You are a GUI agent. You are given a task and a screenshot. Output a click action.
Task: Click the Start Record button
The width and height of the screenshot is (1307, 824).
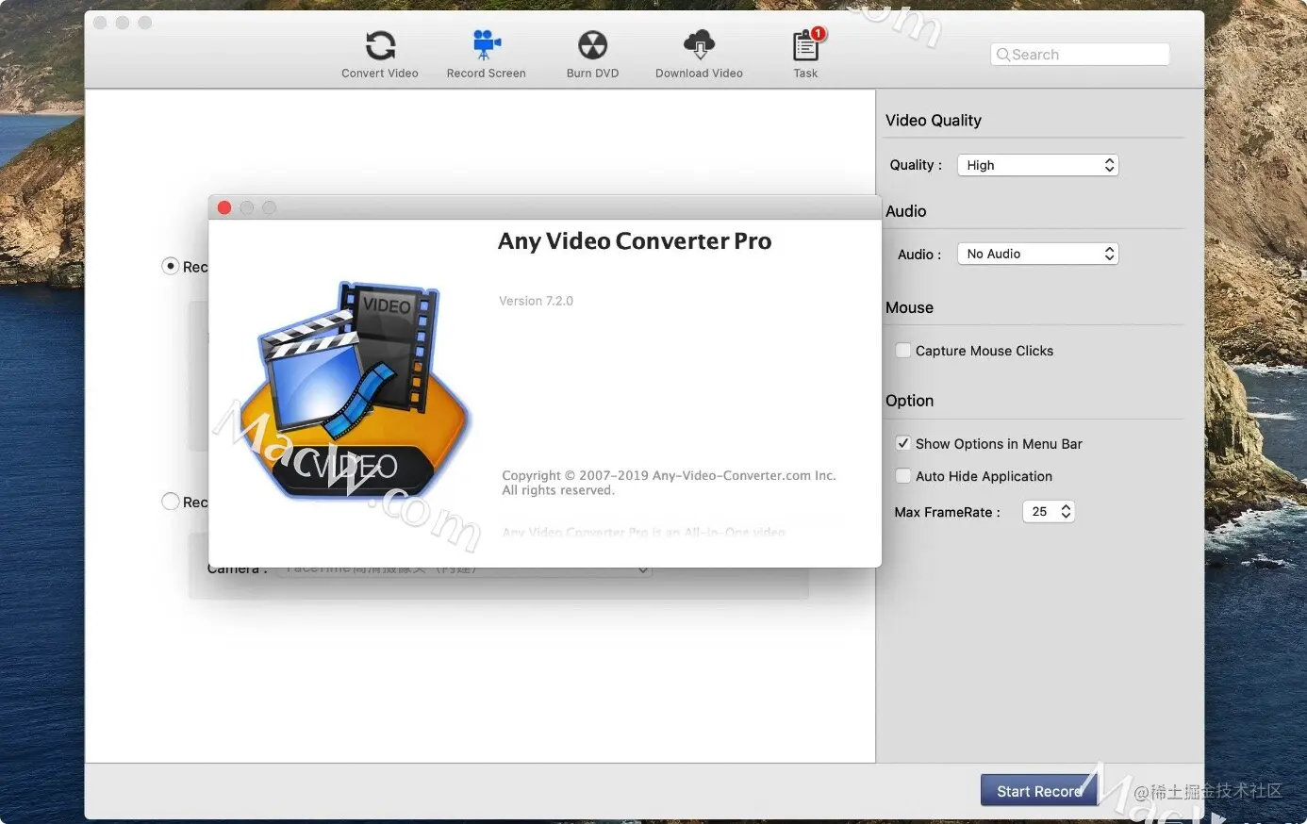[1039, 791]
